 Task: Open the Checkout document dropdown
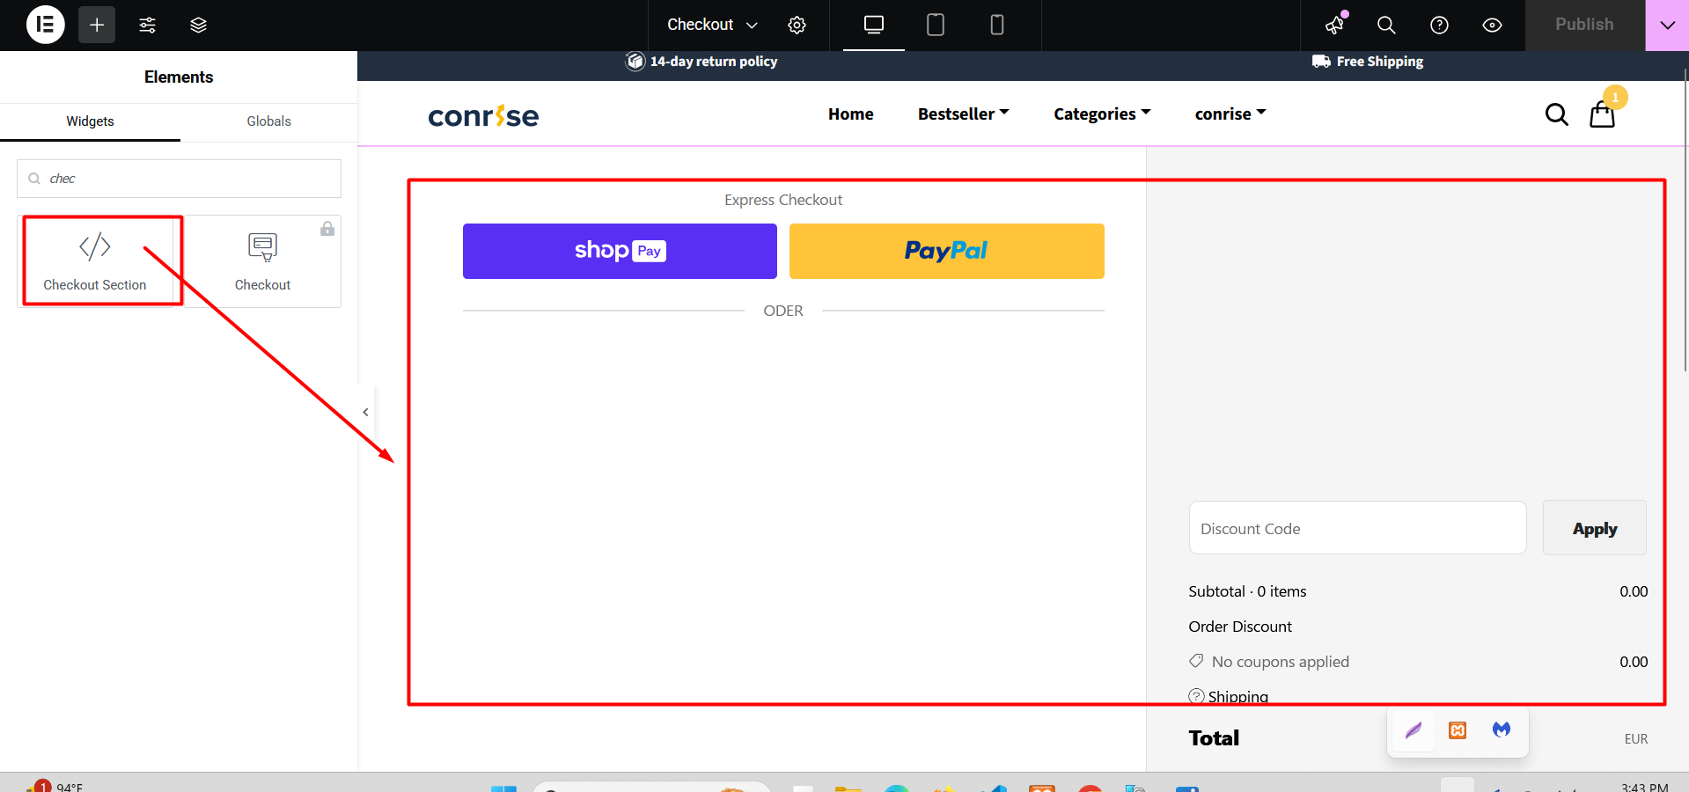(712, 25)
